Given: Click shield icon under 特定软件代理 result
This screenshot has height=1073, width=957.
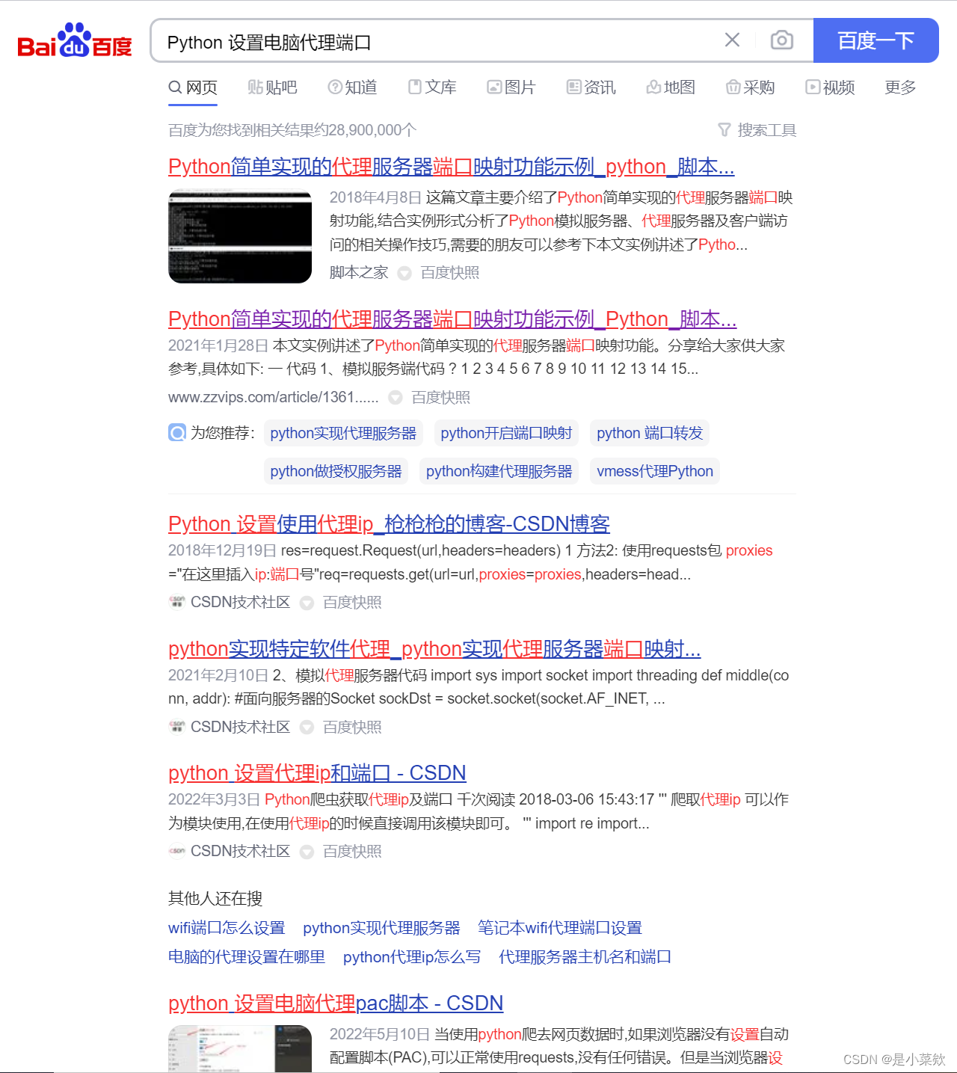Looking at the screenshot, I should point(307,728).
